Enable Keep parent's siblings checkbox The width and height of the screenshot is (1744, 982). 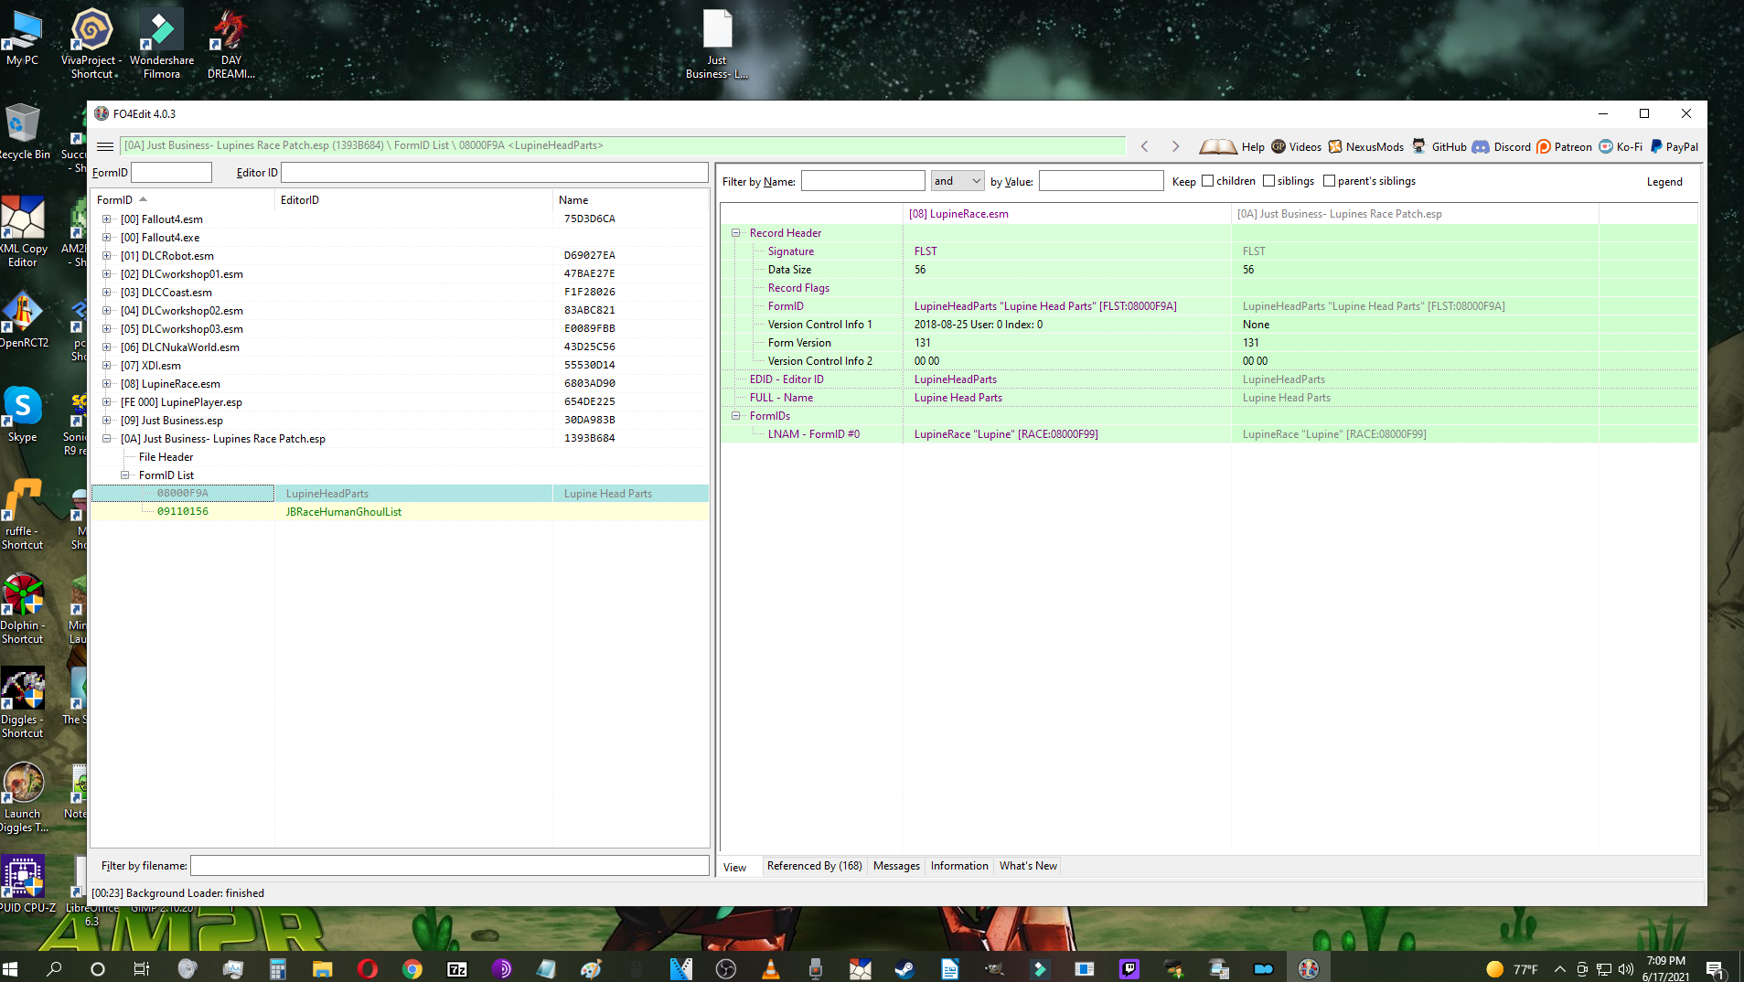pos(1329,181)
